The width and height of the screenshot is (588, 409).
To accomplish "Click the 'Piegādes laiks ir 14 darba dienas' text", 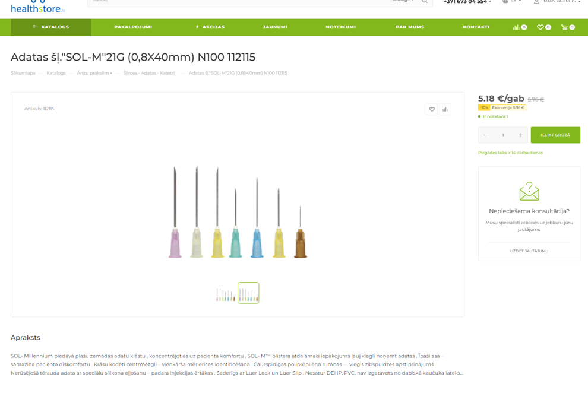I will tap(510, 153).
